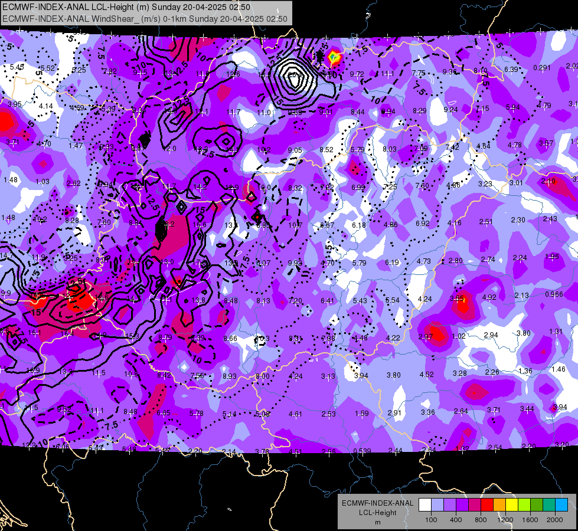Viewport: 578px width, 531px height.
Task: Click the grid value 2.30
Action: click(518, 219)
